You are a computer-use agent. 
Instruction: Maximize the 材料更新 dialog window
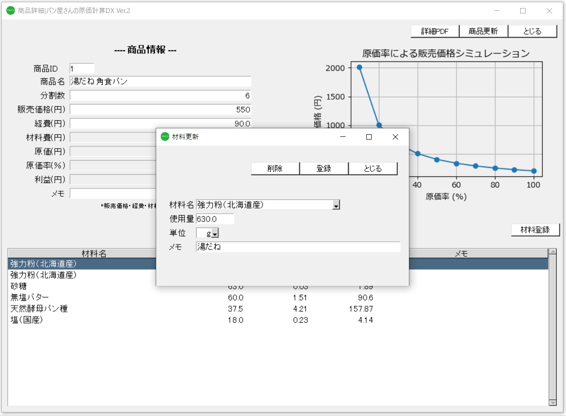[369, 137]
